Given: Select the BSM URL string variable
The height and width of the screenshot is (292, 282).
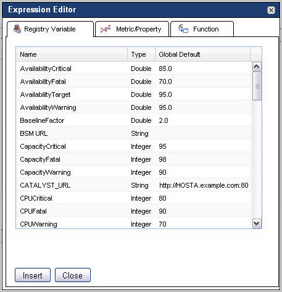Looking at the screenshot, I should [134, 133].
